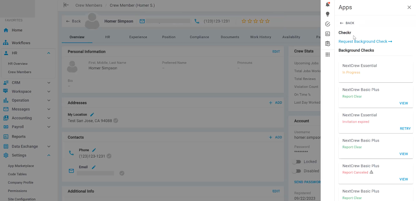Open HR Overview in sidebar
This screenshot has width=416, height=201.
tap(18, 64)
